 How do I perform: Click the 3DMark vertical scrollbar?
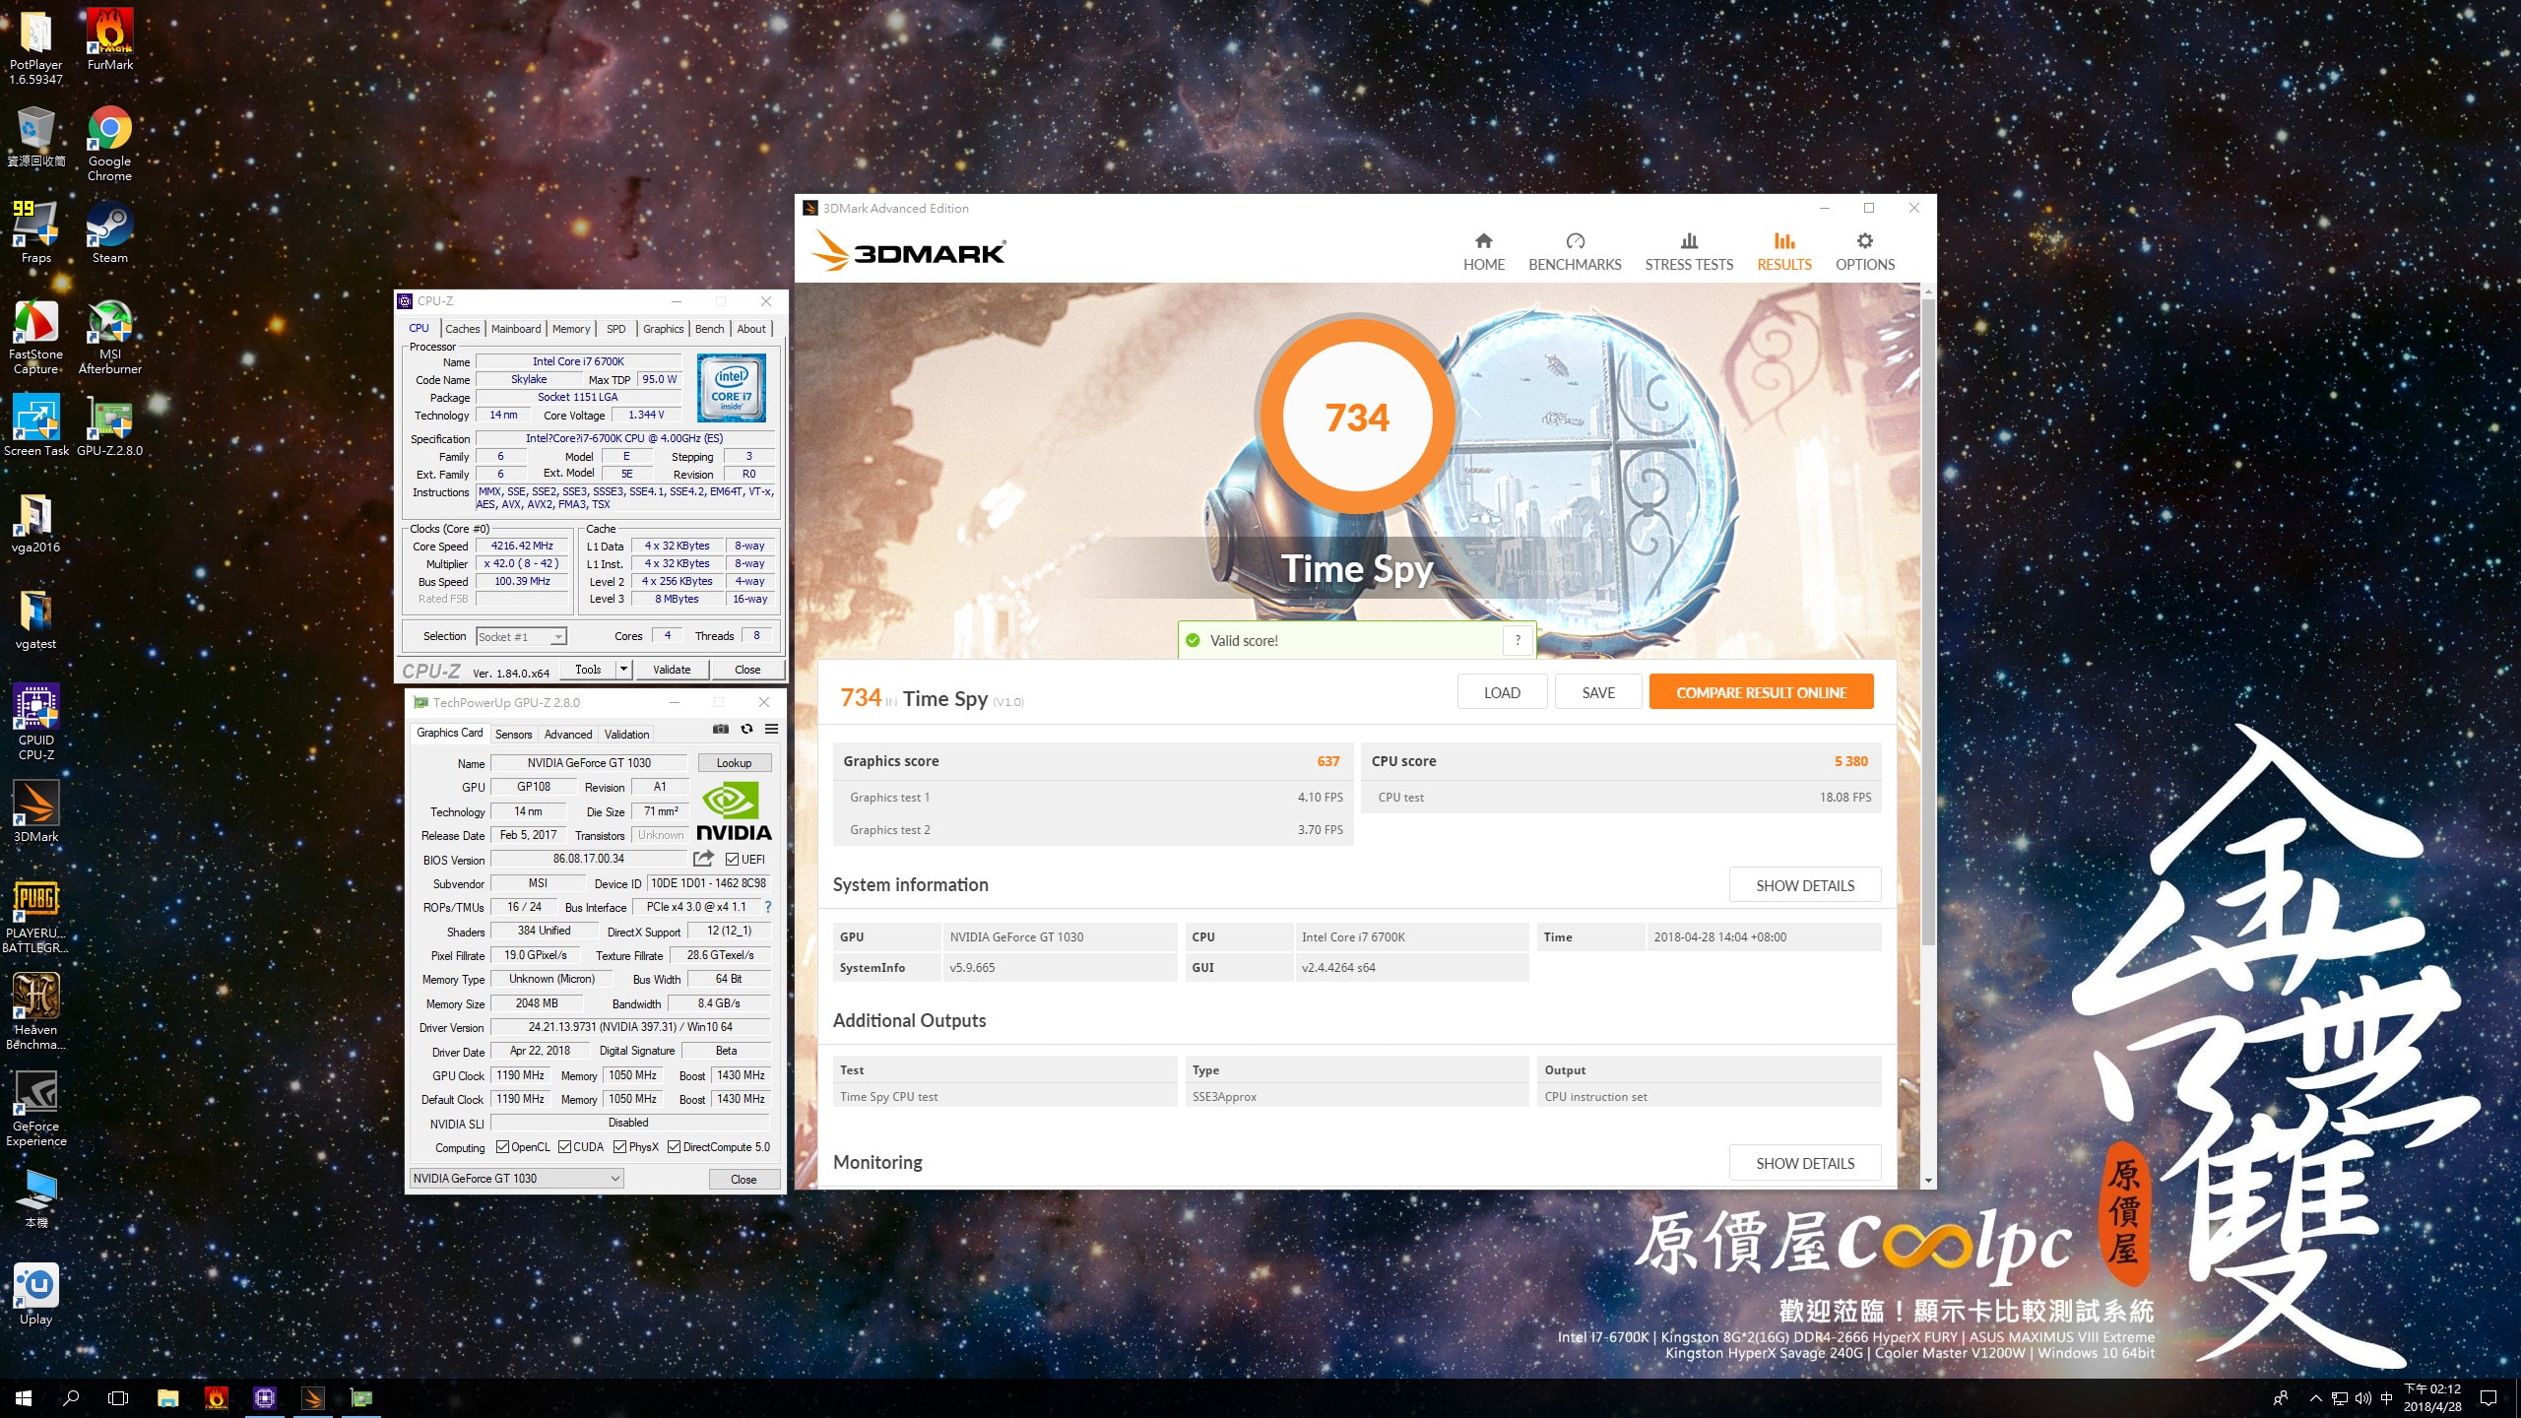1928,620
